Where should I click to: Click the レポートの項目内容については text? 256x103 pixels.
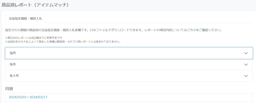(x=166, y=30)
